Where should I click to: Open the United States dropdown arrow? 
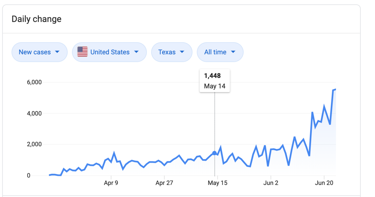(136, 52)
